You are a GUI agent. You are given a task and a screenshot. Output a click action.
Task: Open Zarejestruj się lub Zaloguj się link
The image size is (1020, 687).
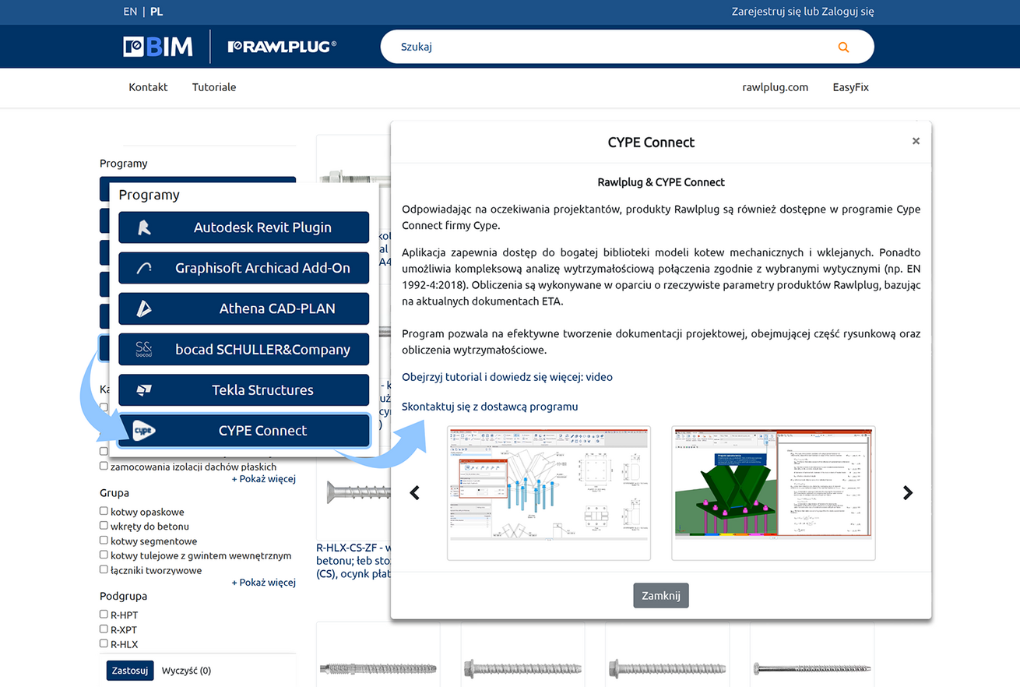(803, 12)
